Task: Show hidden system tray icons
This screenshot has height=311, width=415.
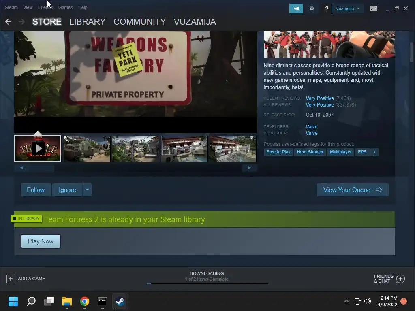Action: 346,301
